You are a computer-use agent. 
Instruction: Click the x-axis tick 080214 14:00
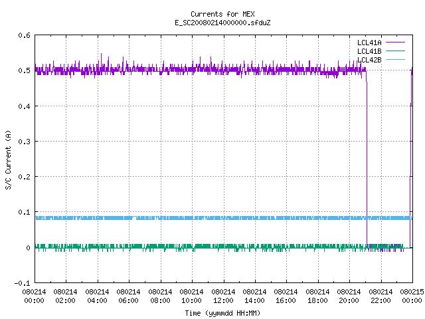(254, 296)
